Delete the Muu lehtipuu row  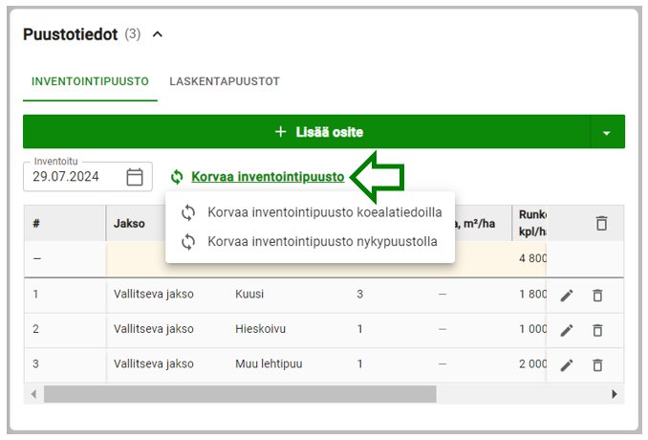click(x=597, y=365)
